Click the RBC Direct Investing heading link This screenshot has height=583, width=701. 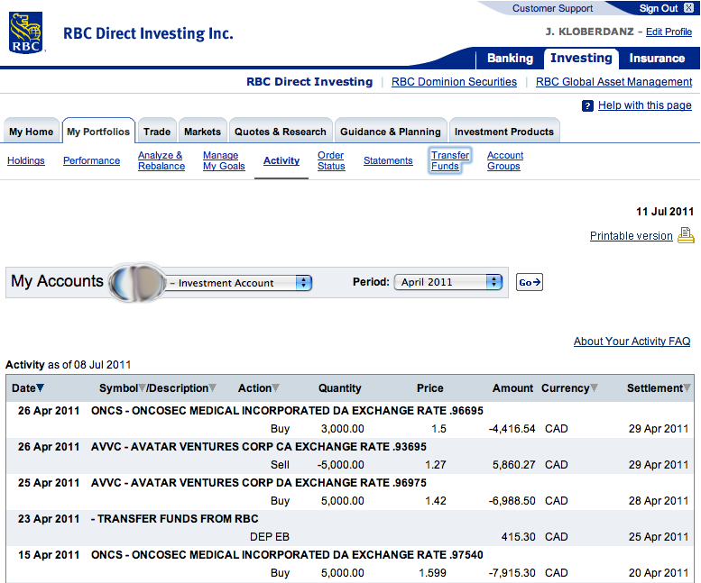[x=309, y=82]
